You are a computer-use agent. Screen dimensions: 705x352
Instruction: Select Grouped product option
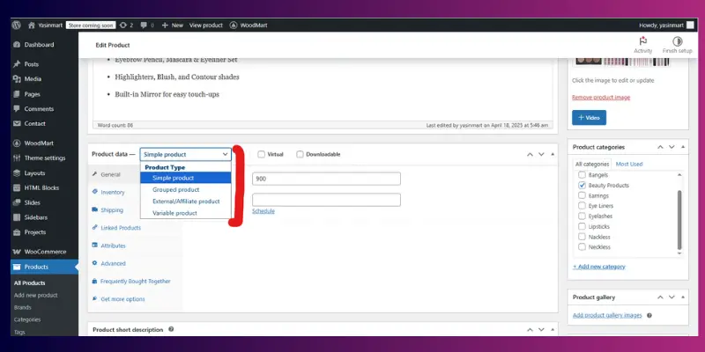(186, 189)
